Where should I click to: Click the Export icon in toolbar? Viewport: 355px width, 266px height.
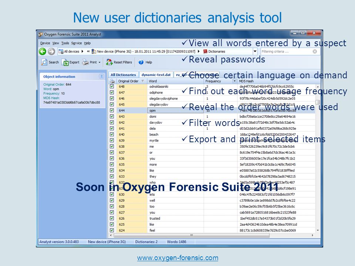[x=65, y=62]
